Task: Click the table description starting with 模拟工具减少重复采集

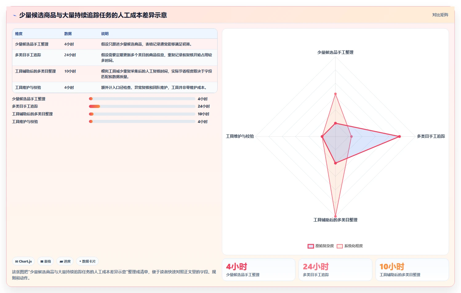Action: click(x=157, y=74)
